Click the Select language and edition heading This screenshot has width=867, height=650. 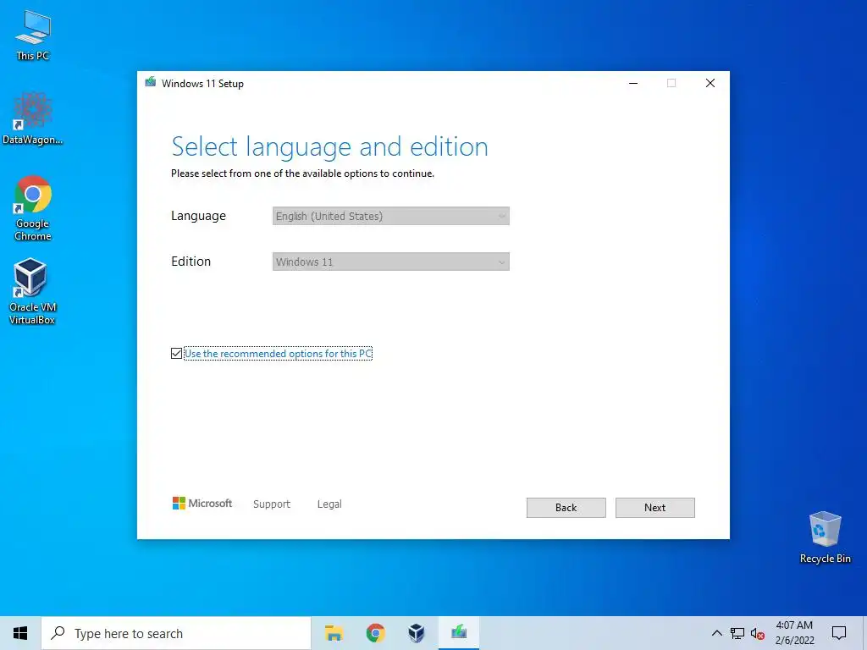click(329, 147)
